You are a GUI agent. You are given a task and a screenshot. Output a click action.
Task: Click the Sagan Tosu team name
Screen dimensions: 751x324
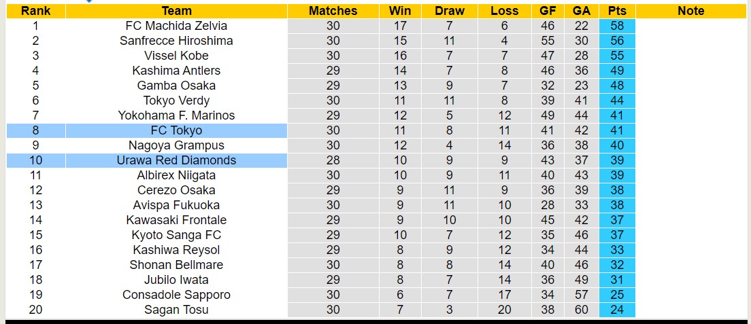pyautogui.click(x=176, y=310)
